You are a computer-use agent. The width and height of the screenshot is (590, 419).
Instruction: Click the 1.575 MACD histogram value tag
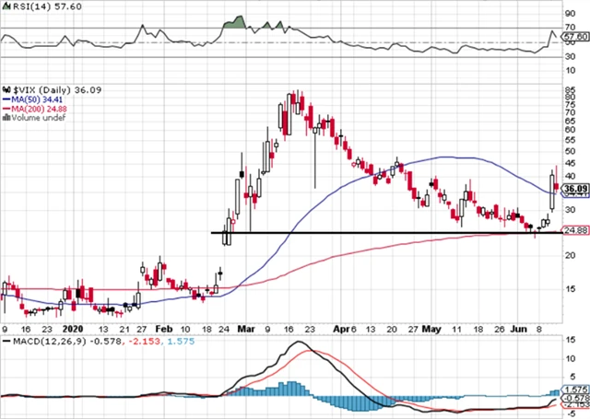click(x=575, y=390)
